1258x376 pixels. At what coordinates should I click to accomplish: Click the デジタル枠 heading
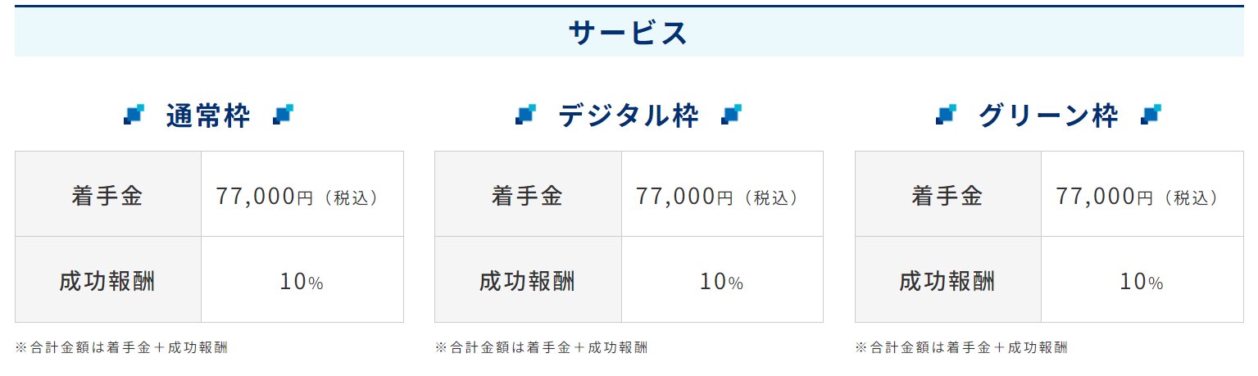[x=629, y=116]
